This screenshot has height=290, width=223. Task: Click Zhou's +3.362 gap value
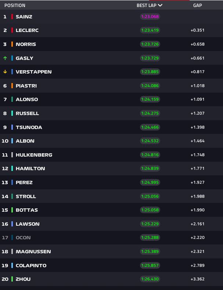(197, 279)
